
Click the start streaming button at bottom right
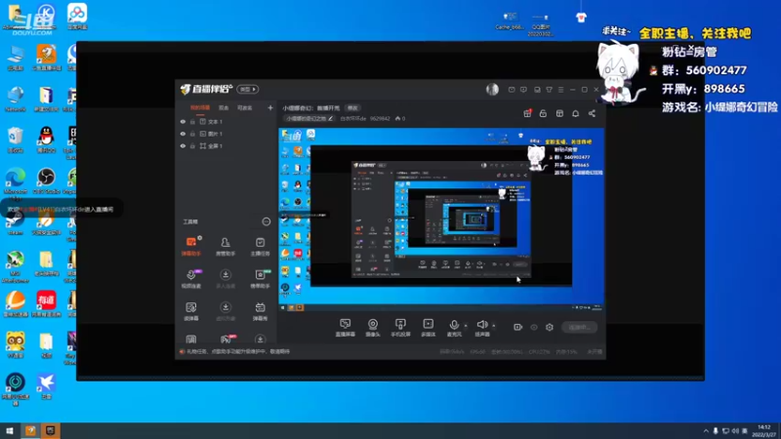[580, 327]
